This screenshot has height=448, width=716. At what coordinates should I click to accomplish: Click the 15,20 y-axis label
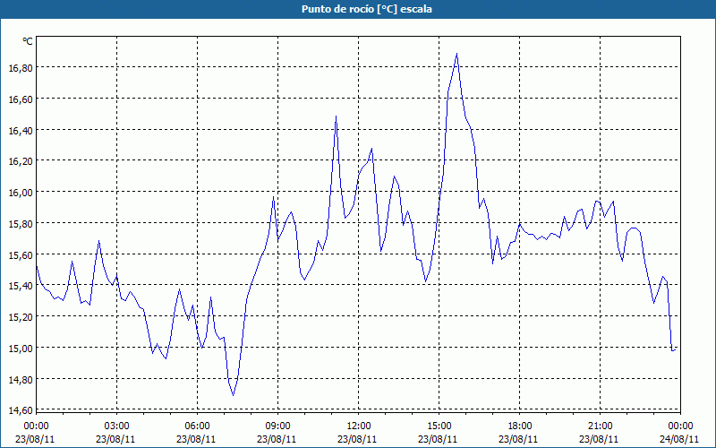pyautogui.click(x=21, y=317)
